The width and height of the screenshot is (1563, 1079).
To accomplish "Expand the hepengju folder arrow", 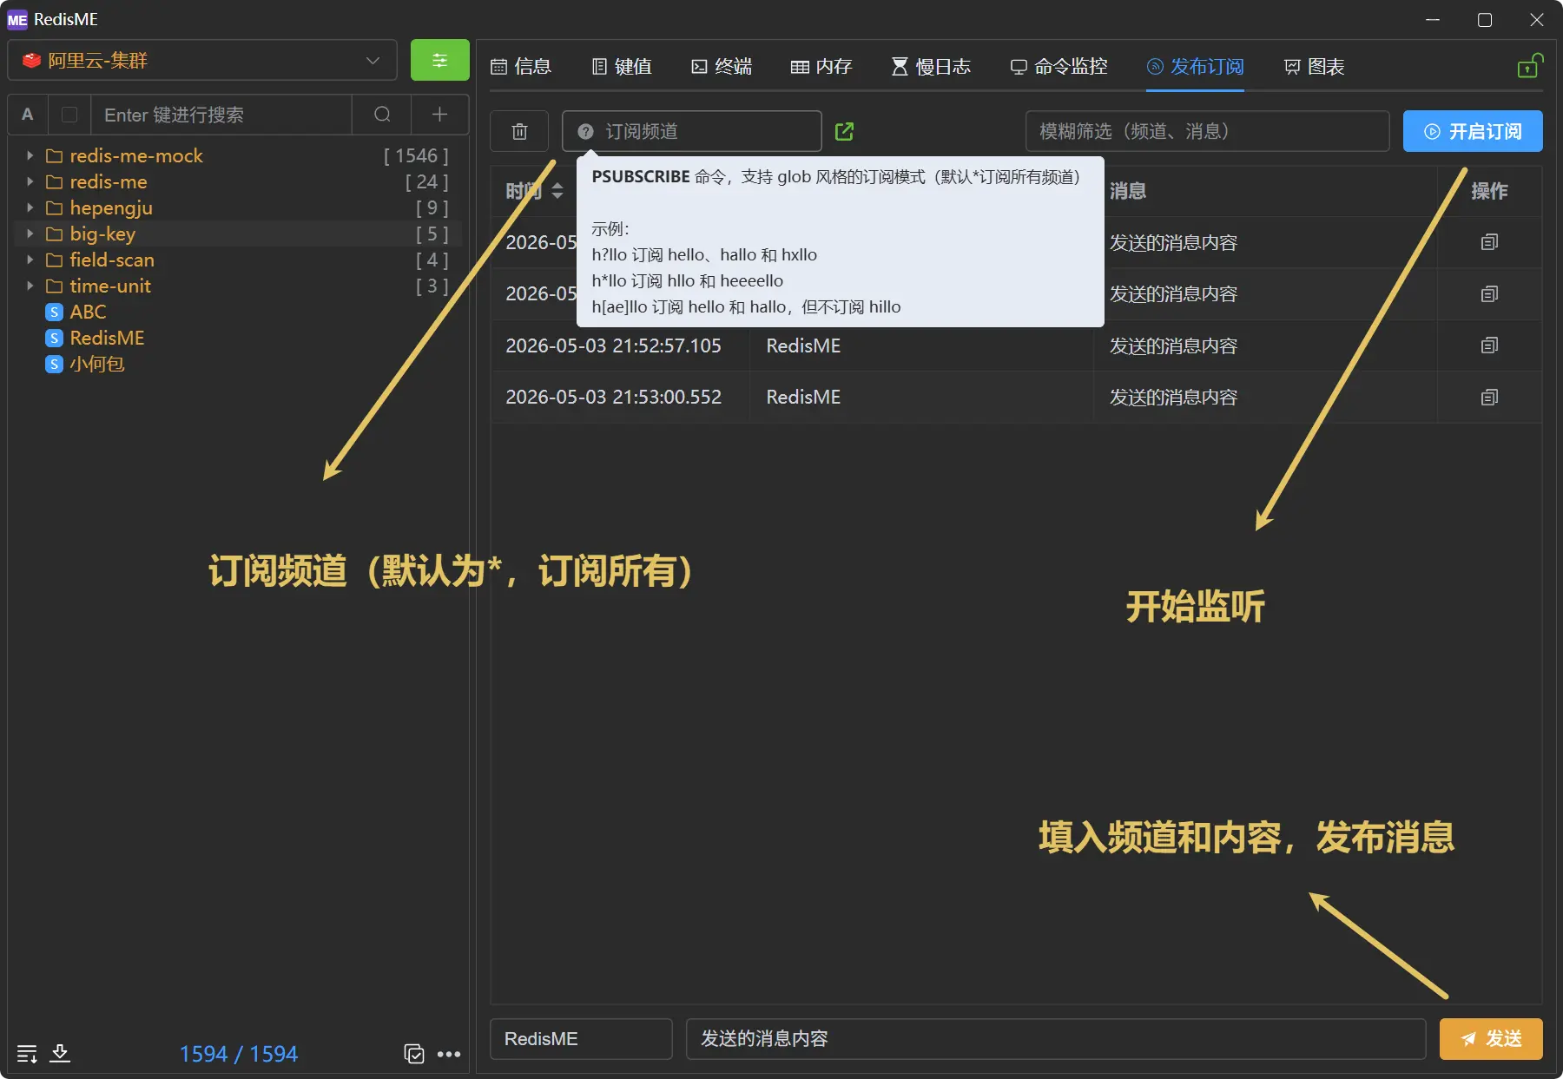I will (30, 207).
